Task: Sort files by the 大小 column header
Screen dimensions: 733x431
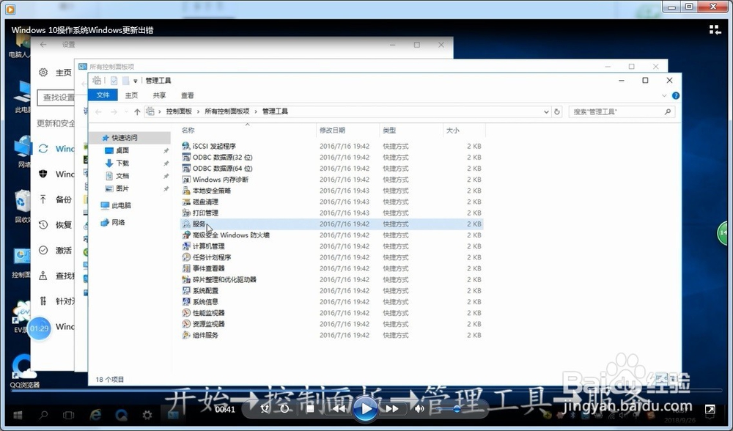Action: (452, 130)
